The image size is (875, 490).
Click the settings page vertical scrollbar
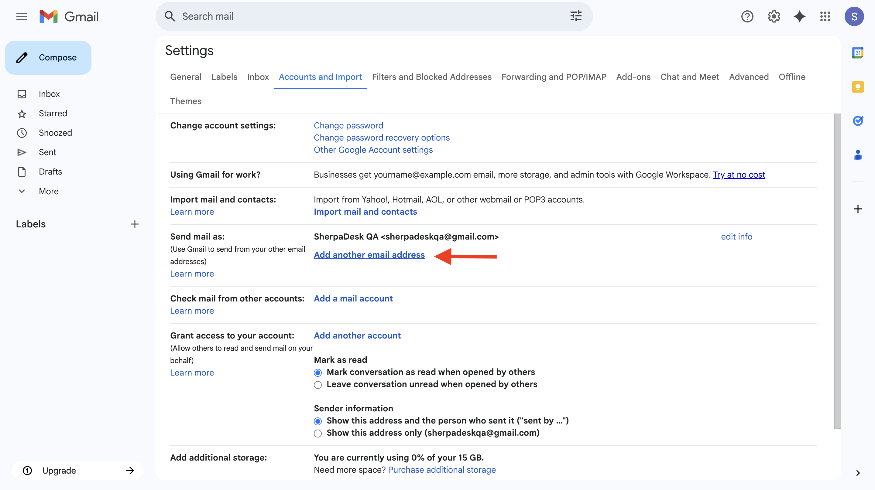pyautogui.click(x=837, y=271)
